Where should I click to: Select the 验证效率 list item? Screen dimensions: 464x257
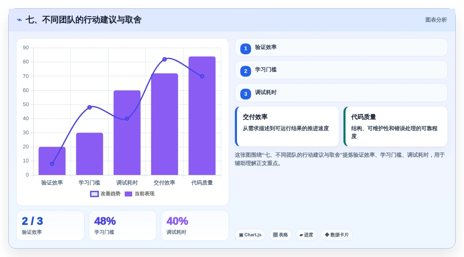341,47
